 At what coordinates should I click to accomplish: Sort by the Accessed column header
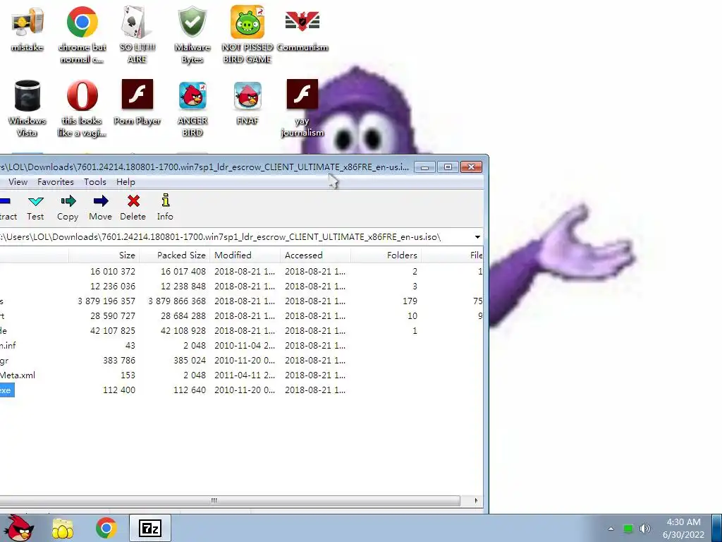(x=315, y=255)
